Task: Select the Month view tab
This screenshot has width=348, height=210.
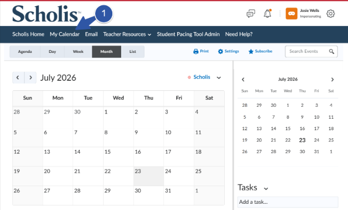Action: pyautogui.click(x=107, y=51)
